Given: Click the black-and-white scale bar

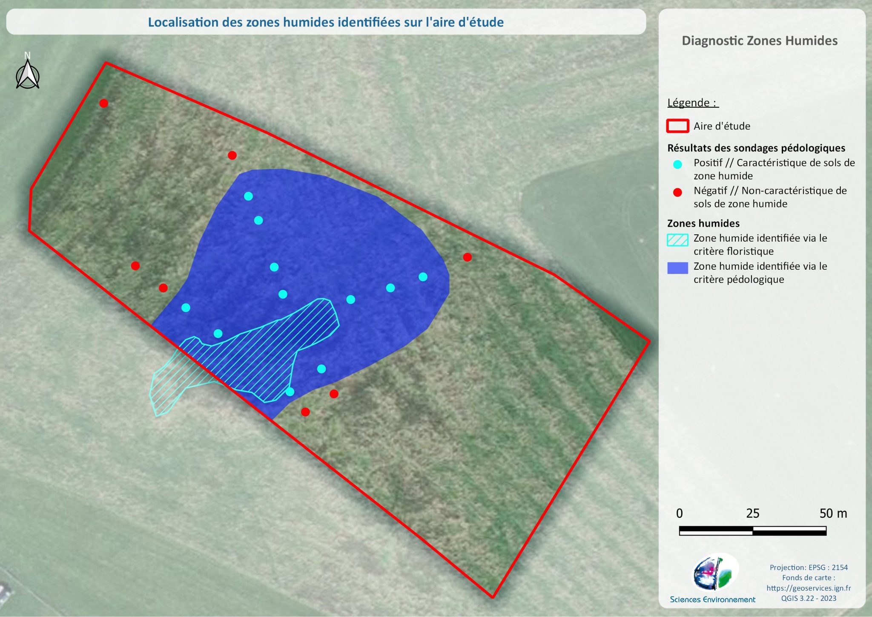Looking at the screenshot, I should tap(752, 531).
